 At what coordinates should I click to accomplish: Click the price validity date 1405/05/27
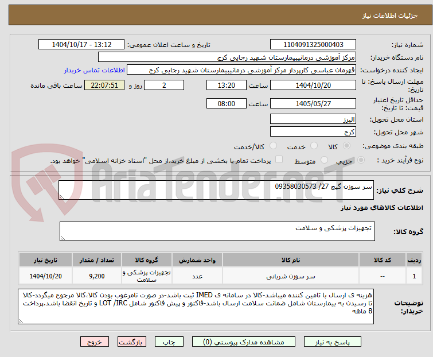tap(313, 104)
